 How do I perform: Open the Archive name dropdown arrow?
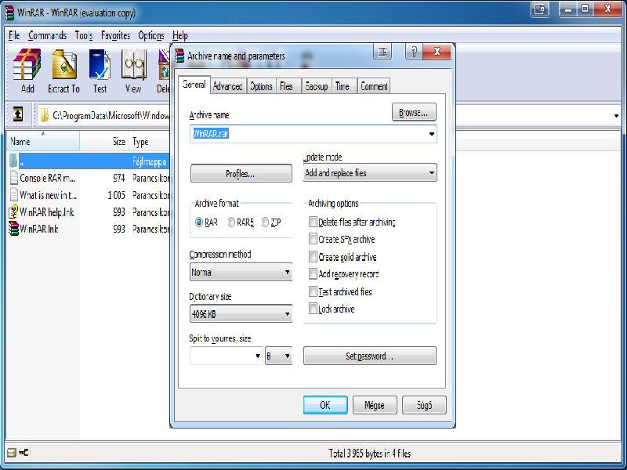pyautogui.click(x=432, y=134)
